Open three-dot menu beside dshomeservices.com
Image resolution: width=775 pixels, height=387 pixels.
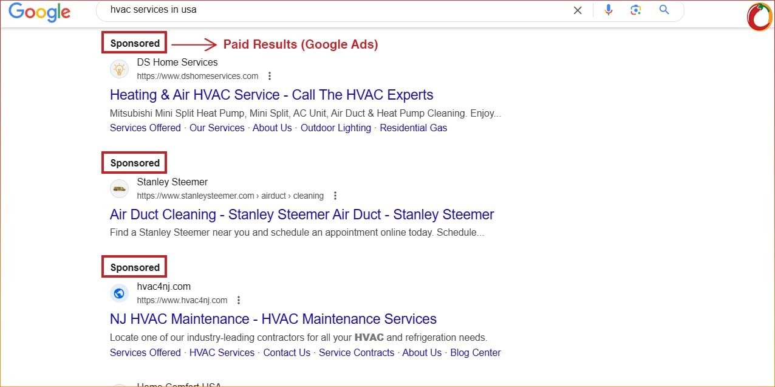tap(270, 76)
